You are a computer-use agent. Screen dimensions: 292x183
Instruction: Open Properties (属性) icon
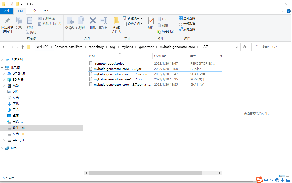click(x=151, y=21)
